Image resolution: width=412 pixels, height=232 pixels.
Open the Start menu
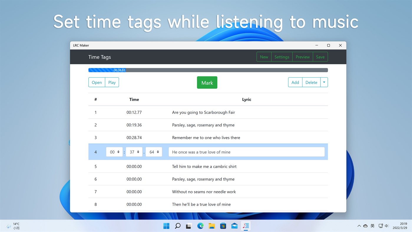click(x=166, y=226)
